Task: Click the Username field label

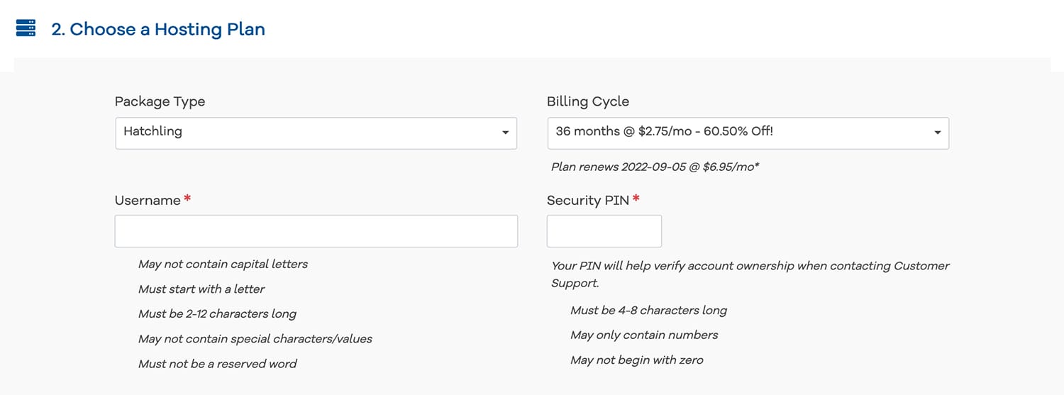Action: (148, 201)
